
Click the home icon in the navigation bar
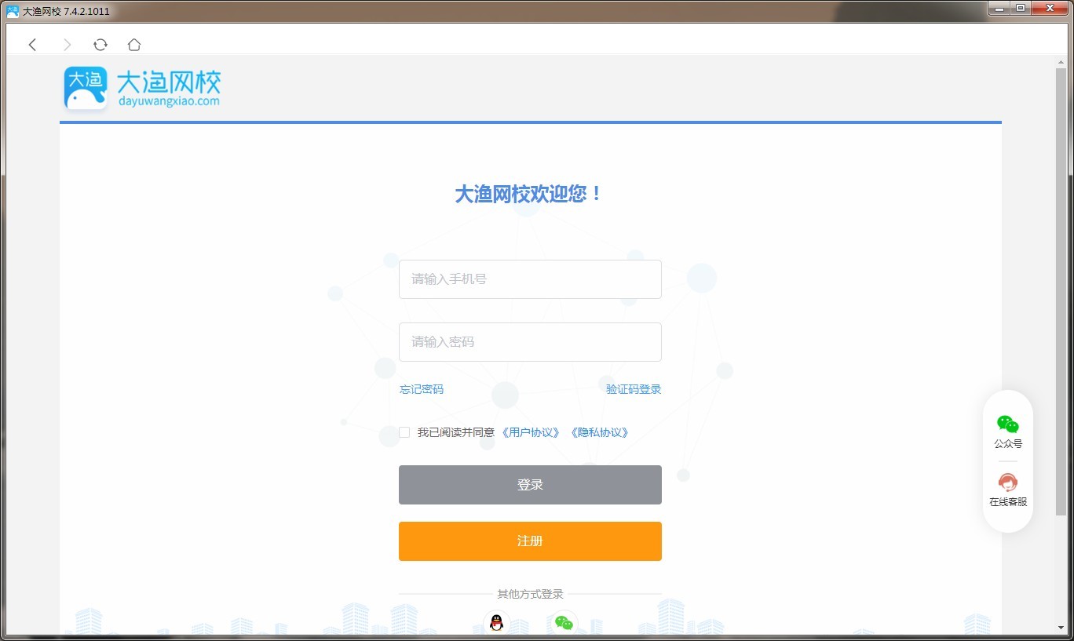[133, 45]
